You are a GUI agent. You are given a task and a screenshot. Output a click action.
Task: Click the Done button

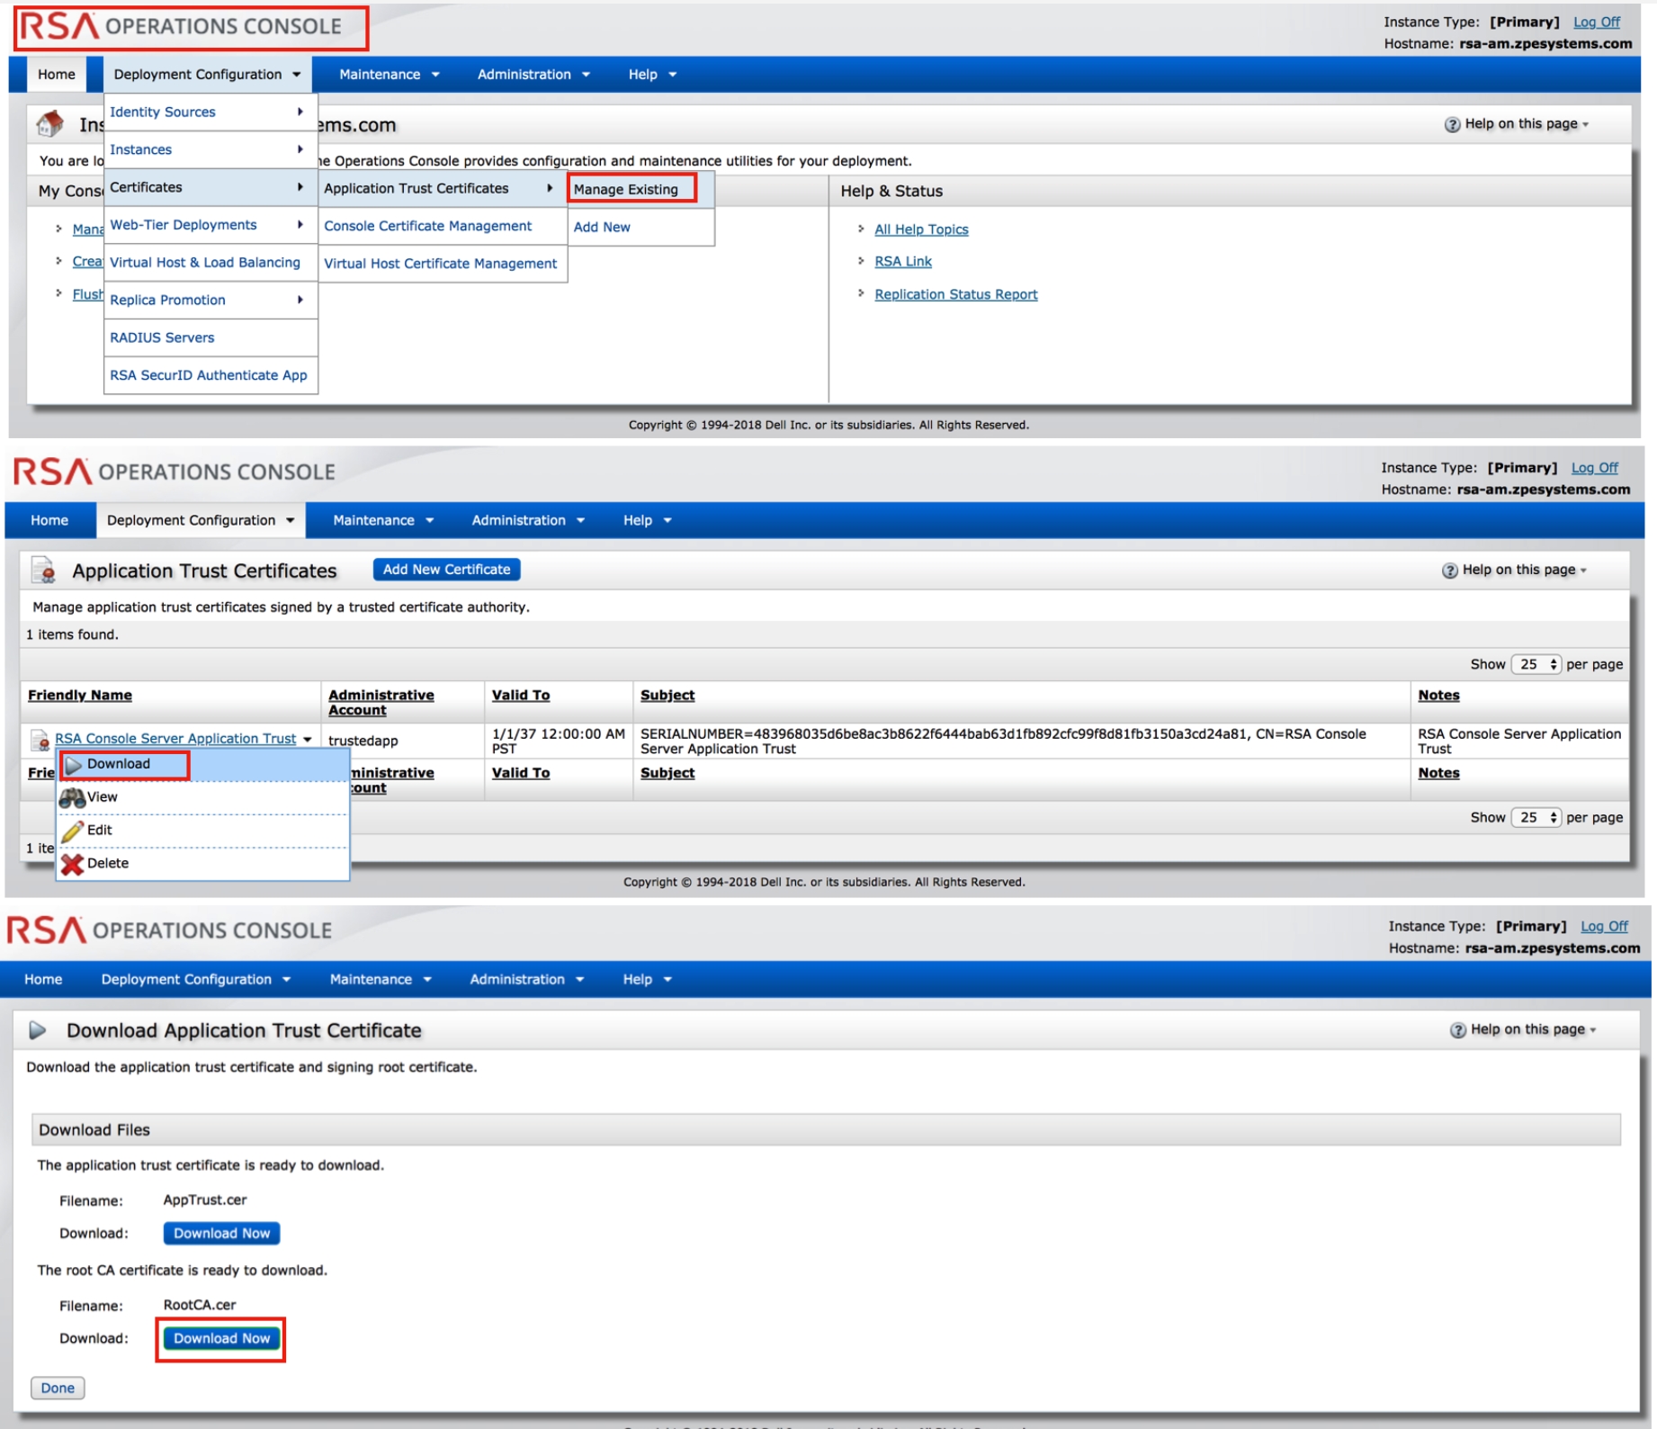pos(58,1389)
